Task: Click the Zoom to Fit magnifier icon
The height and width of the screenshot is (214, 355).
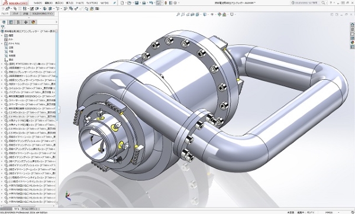Action: [x=178, y=14]
